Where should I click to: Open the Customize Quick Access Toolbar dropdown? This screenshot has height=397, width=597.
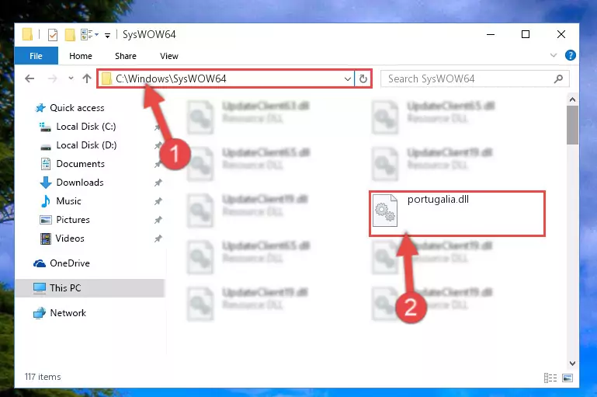click(x=108, y=36)
